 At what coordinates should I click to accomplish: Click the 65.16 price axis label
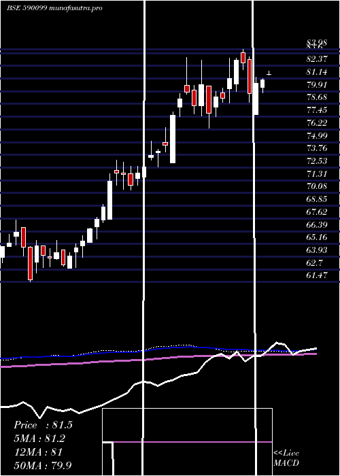coord(317,237)
